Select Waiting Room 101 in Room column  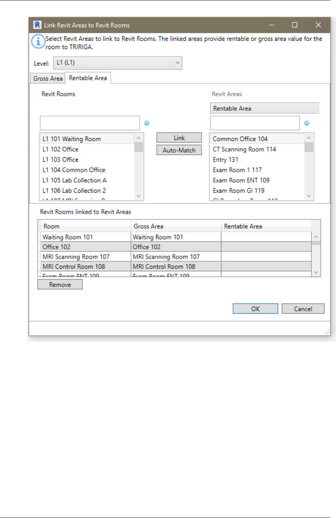pyautogui.click(x=85, y=237)
